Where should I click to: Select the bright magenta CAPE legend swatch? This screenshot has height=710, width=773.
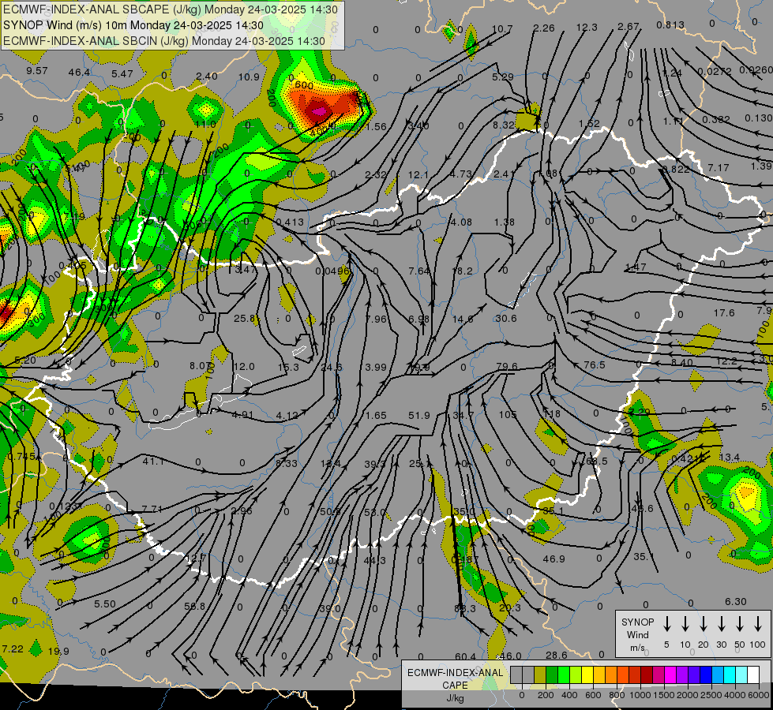tap(670, 675)
